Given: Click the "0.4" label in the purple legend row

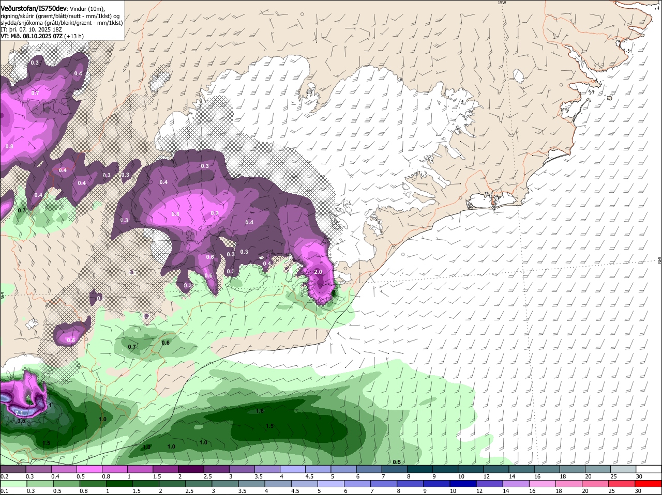Looking at the screenshot, I should (55, 476).
